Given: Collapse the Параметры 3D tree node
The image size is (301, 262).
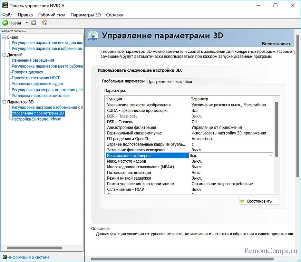Looking at the screenshot, I should (x=4, y=102).
